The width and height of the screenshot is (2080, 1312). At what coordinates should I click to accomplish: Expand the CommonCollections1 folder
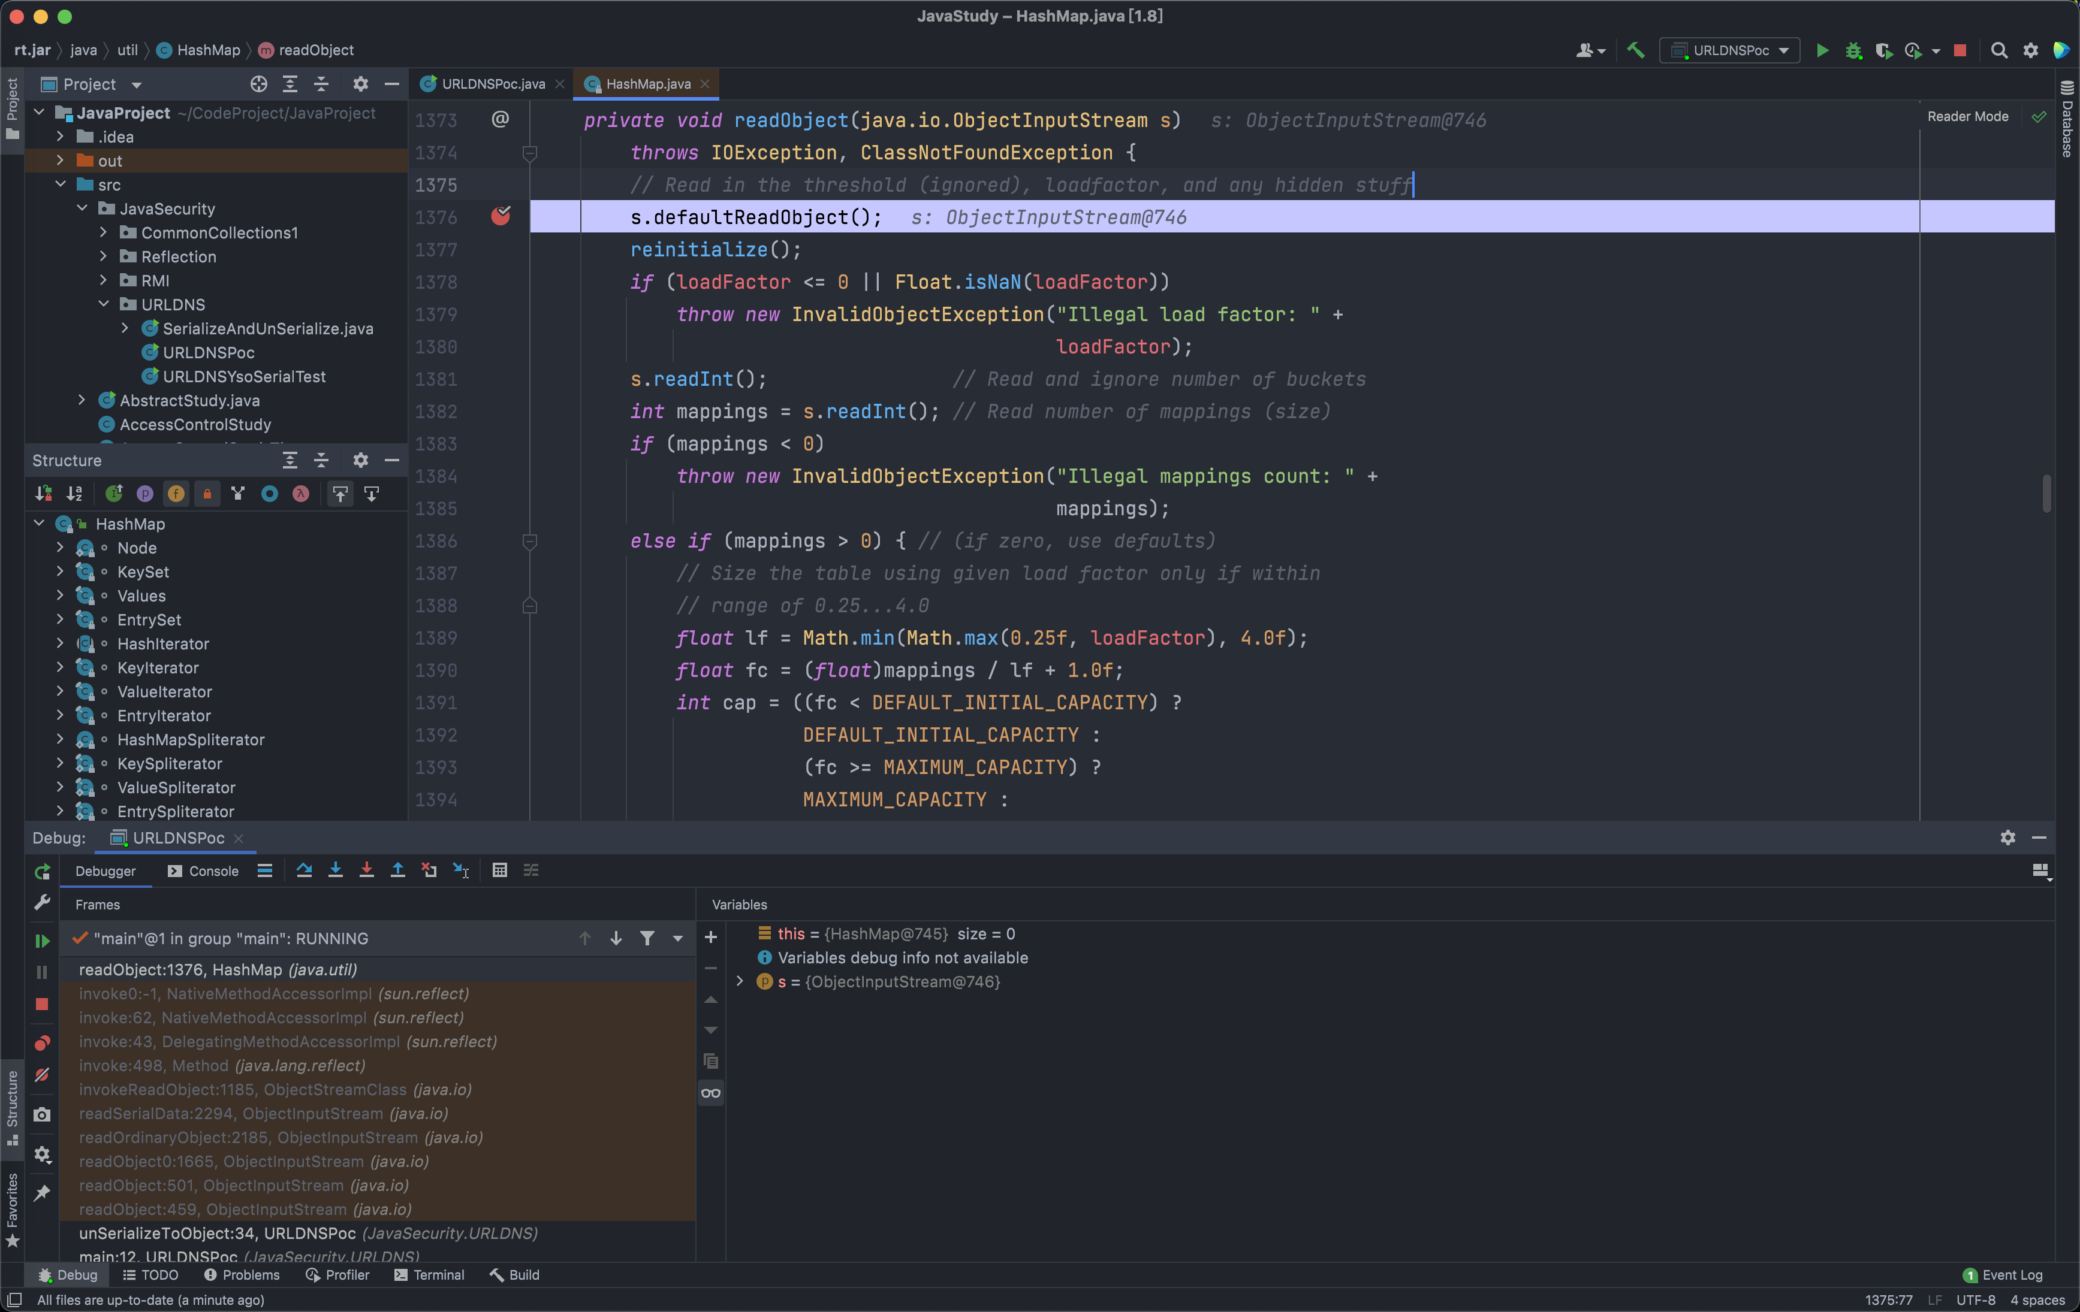pyautogui.click(x=103, y=232)
